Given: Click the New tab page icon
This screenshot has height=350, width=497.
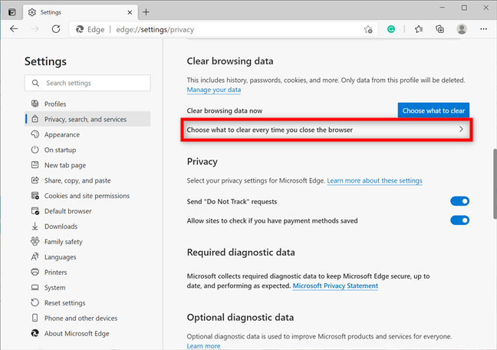Looking at the screenshot, I should (x=35, y=165).
